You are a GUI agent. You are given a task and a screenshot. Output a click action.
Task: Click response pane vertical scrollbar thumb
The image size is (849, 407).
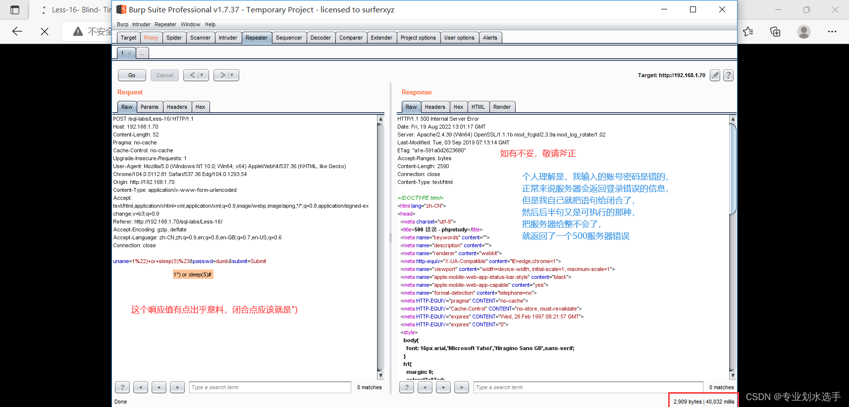[x=733, y=169]
